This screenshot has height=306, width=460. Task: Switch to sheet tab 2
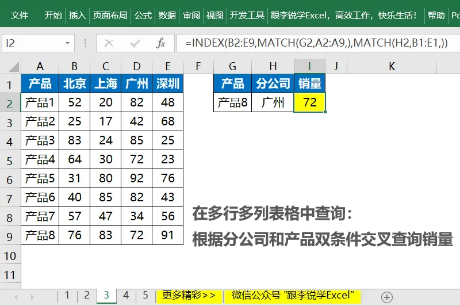point(87,295)
